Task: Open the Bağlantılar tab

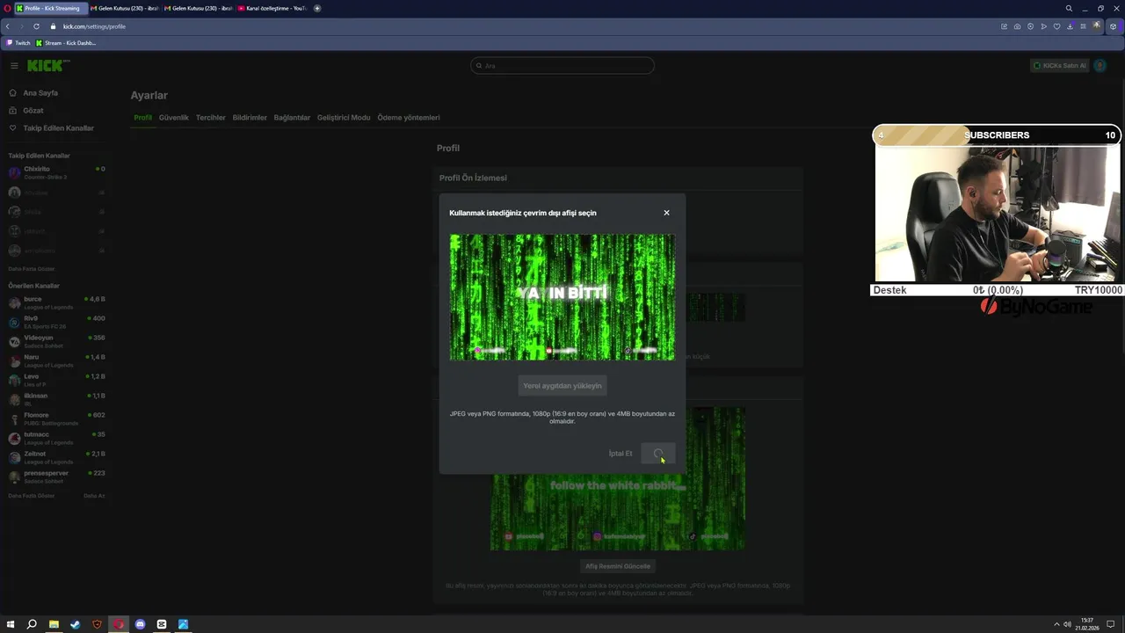Action: click(292, 118)
